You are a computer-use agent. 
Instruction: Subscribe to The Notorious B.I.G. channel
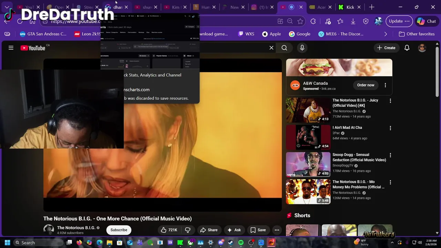119,230
